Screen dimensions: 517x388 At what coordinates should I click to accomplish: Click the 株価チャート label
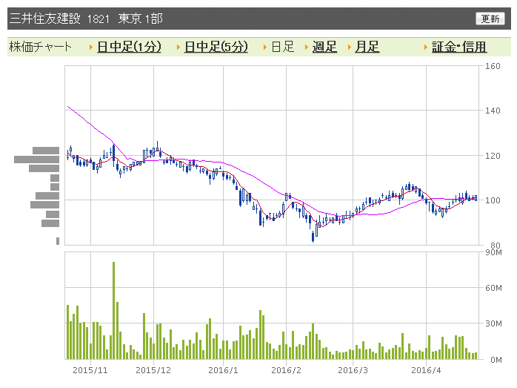pyautogui.click(x=40, y=47)
